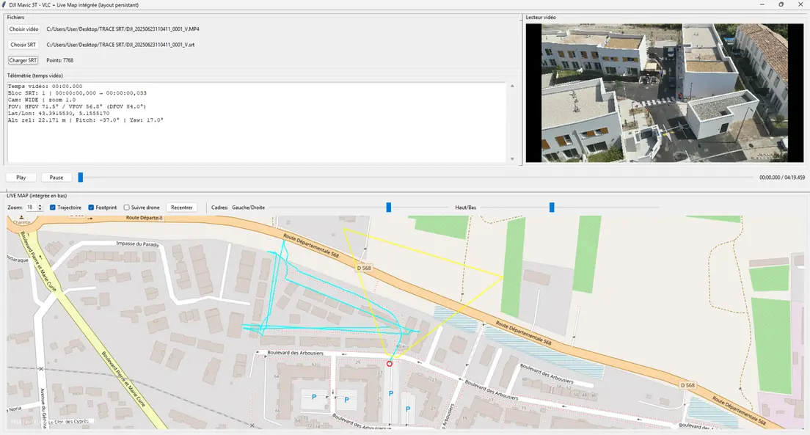Enable the Suivre drone checkbox
Viewport: 810px width, 435px height.
point(127,208)
